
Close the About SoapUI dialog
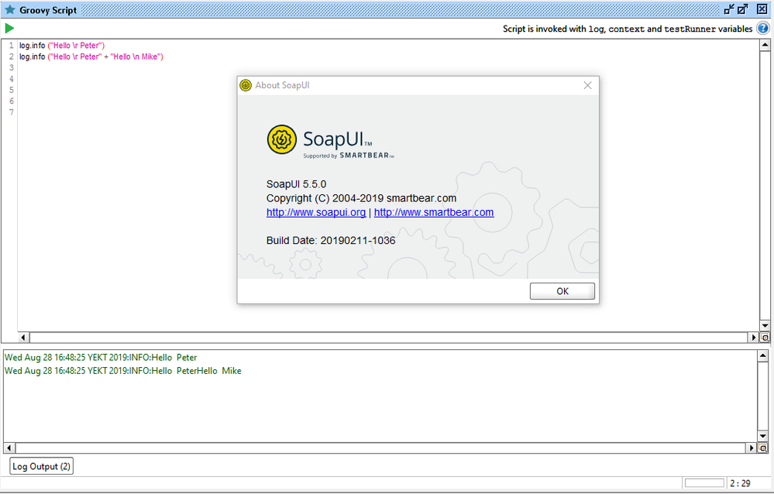[x=587, y=85]
